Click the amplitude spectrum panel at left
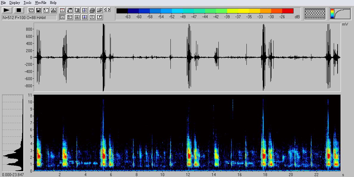Viewport: 354px width, 177px height. [x=13, y=133]
